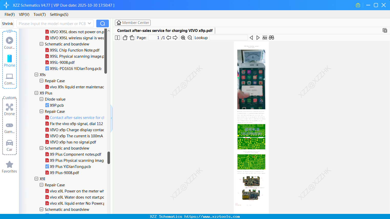Open the Courses sidebar category
This screenshot has height=219, width=390.
click(9, 43)
